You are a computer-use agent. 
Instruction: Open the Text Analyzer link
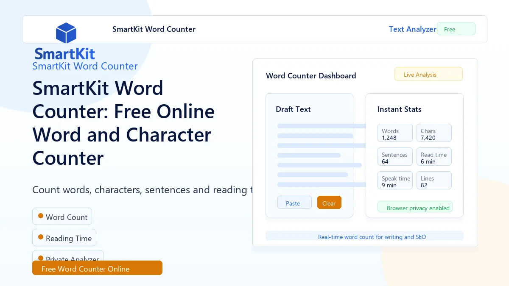click(x=412, y=29)
